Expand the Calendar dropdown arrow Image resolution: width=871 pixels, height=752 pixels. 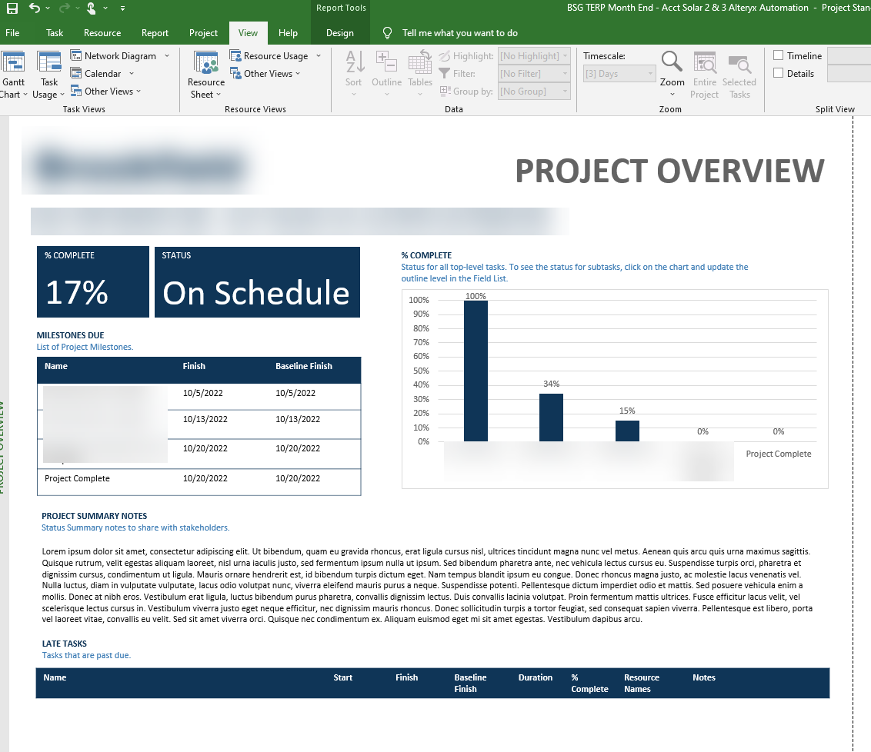(x=132, y=73)
